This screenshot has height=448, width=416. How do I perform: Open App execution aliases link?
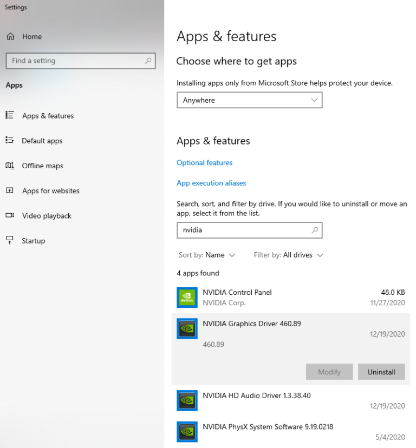tap(211, 183)
